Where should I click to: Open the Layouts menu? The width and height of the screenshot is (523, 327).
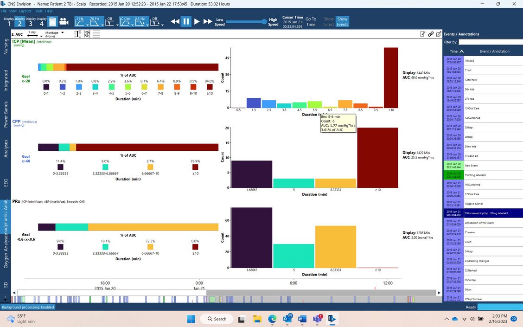pyautogui.click(x=25, y=11)
